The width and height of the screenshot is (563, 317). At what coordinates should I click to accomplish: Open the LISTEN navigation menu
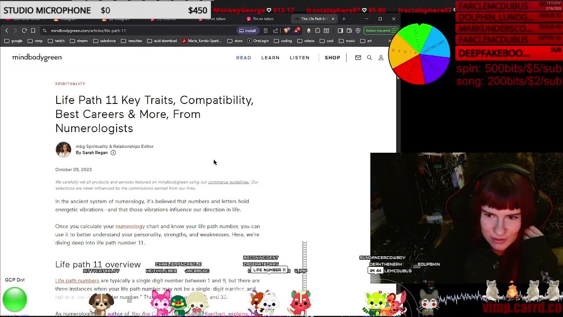tap(300, 58)
